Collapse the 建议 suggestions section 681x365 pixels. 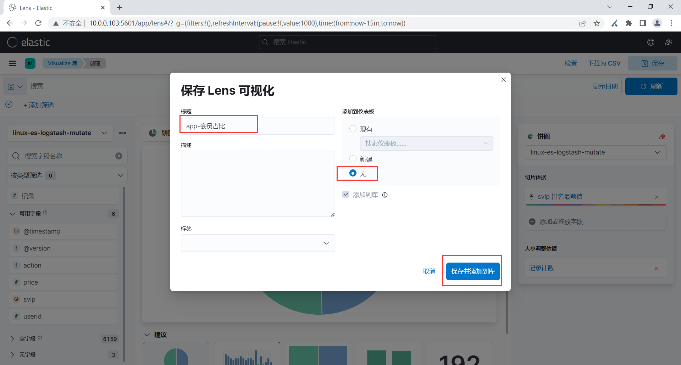[x=147, y=335]
